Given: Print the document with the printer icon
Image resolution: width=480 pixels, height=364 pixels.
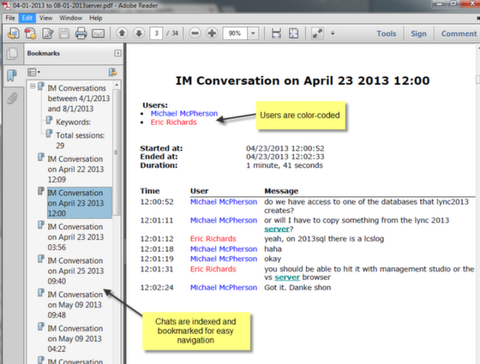Looking at the screenshot, I should pos(81,33).
